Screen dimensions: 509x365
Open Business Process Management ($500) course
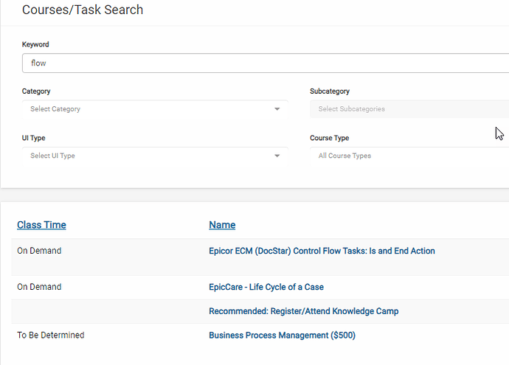tap(282, 336)
